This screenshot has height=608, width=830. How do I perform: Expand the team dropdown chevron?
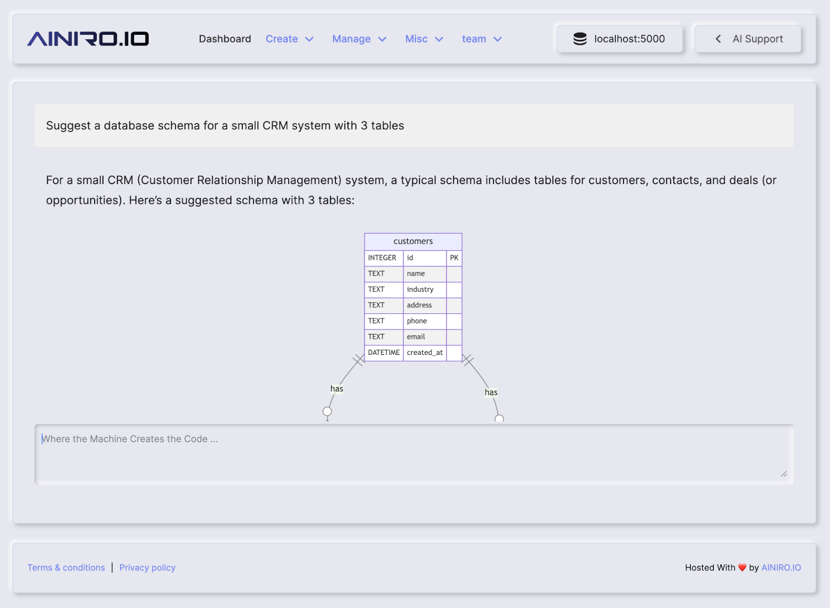tap(497, 39)
